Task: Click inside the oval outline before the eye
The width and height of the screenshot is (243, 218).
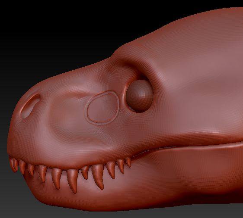Action: click(102, 107)
